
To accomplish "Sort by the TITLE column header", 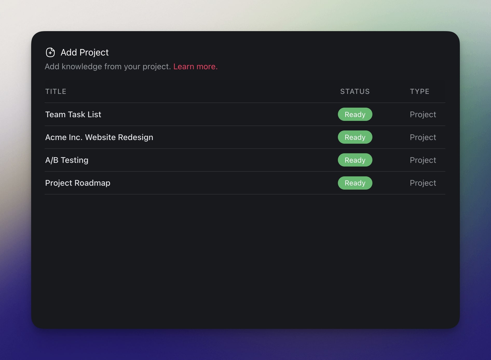I will [56, 91].
